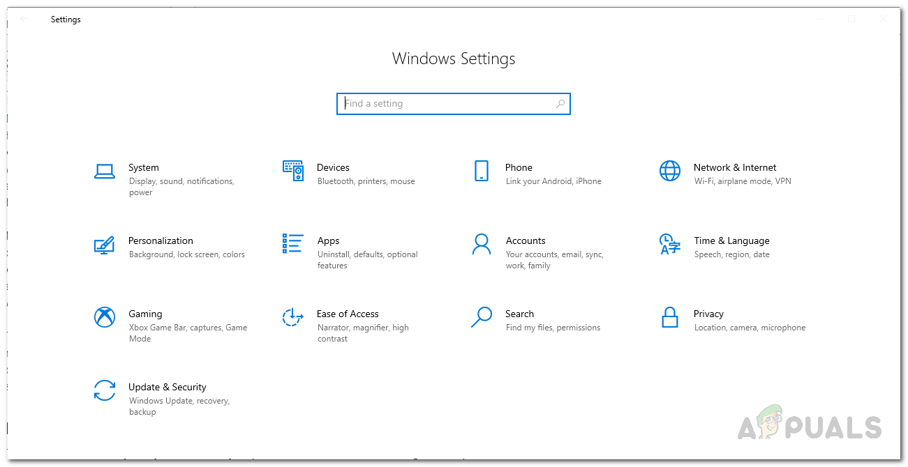The width and height of the screenshot is (908, 467).
Task: Click the magnifier icon in the search box
Action: [560, 104]
